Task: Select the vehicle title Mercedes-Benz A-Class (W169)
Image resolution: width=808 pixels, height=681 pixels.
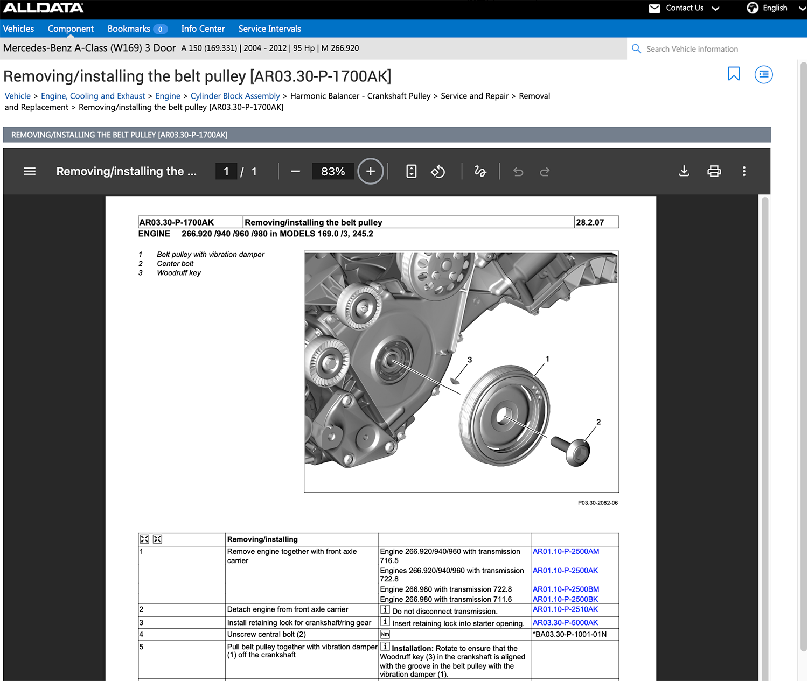Action: click(x=89, y=48)
